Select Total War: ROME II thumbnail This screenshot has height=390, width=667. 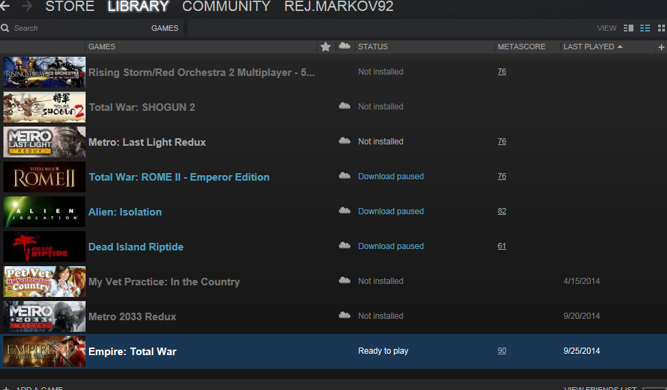pyautogui.click(x=45, y=177)
